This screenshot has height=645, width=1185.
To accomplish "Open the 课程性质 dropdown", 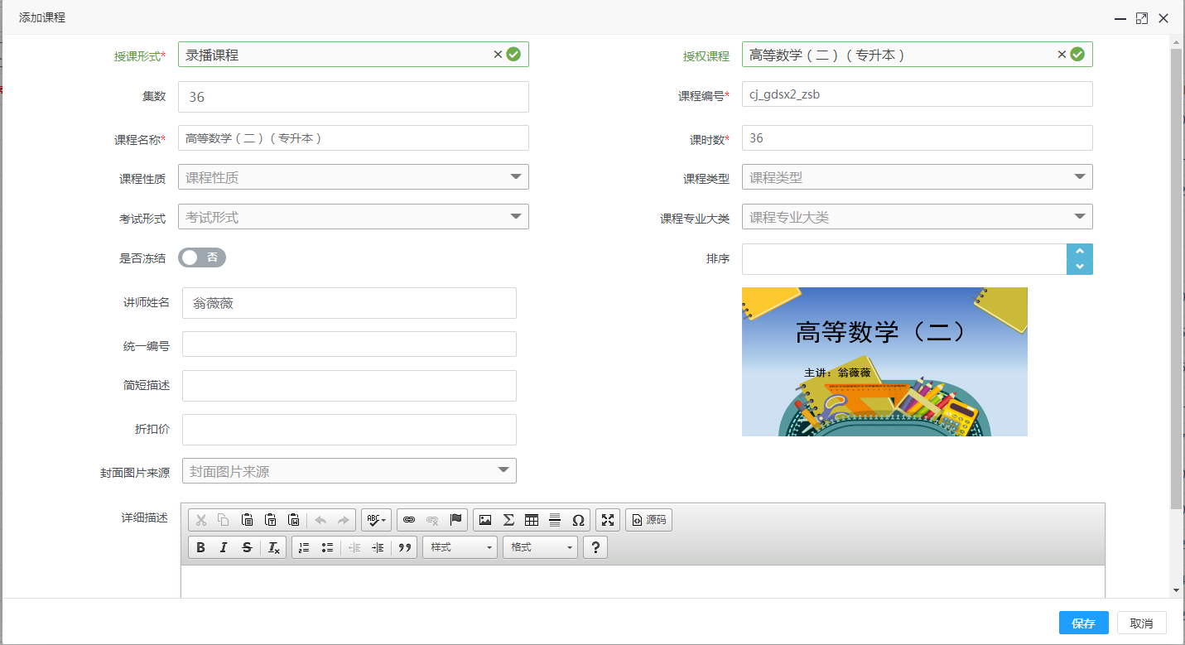I will [x=353, y=177].
